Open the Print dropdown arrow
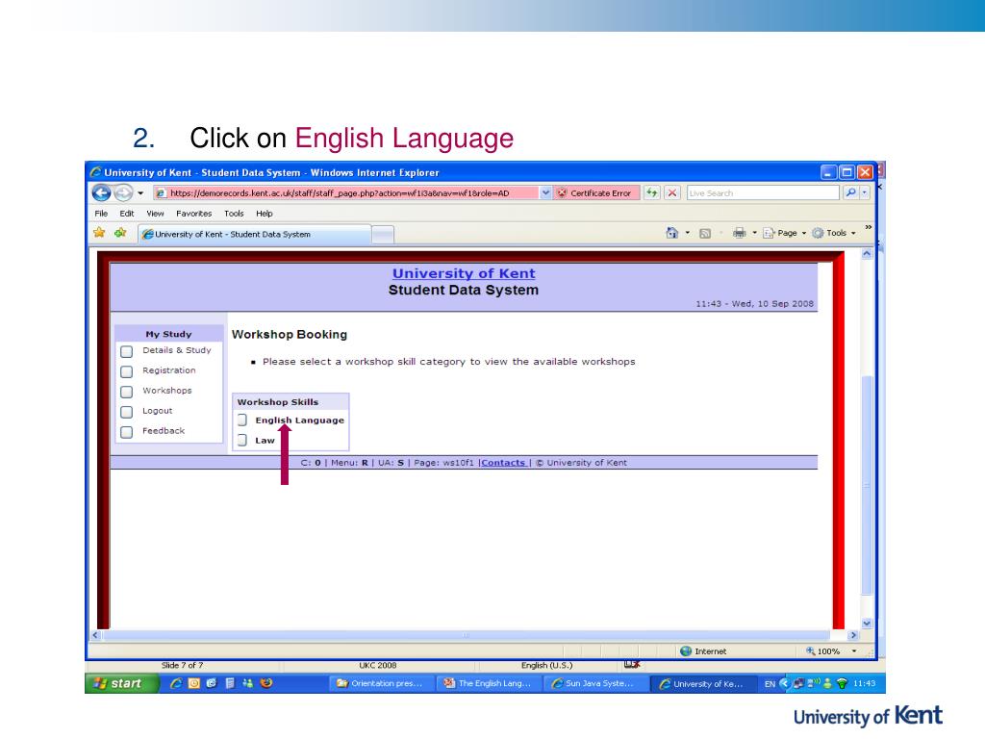 click(754, 233)
